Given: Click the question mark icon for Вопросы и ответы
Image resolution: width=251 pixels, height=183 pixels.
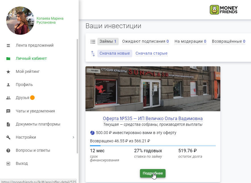Looking at the screenshot, I should [x=8, y=151].
